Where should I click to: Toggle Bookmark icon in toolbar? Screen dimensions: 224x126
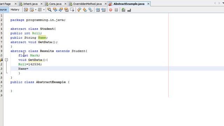pos(91,10)
